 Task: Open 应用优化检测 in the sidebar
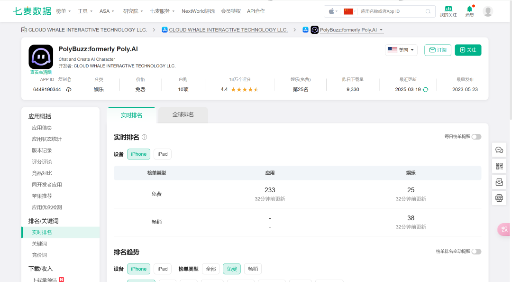[46, 207]
